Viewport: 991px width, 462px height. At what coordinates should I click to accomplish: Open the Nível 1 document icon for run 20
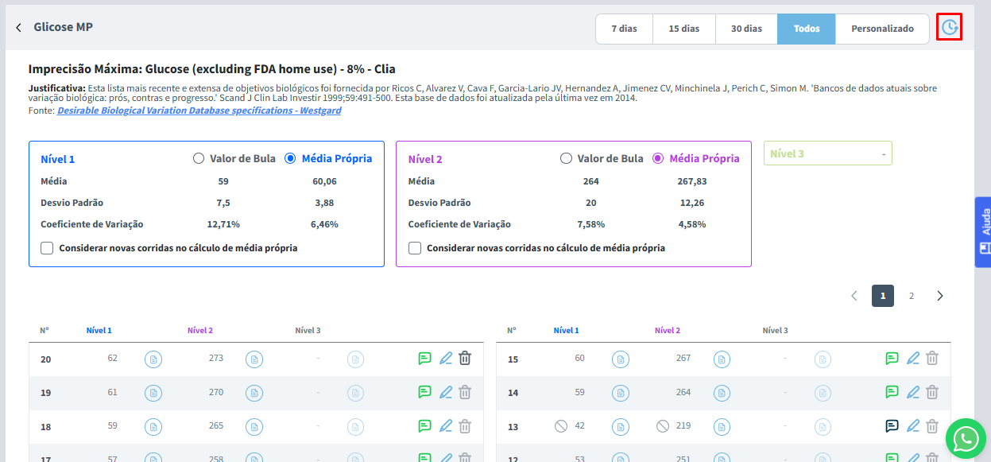(153, 359)
